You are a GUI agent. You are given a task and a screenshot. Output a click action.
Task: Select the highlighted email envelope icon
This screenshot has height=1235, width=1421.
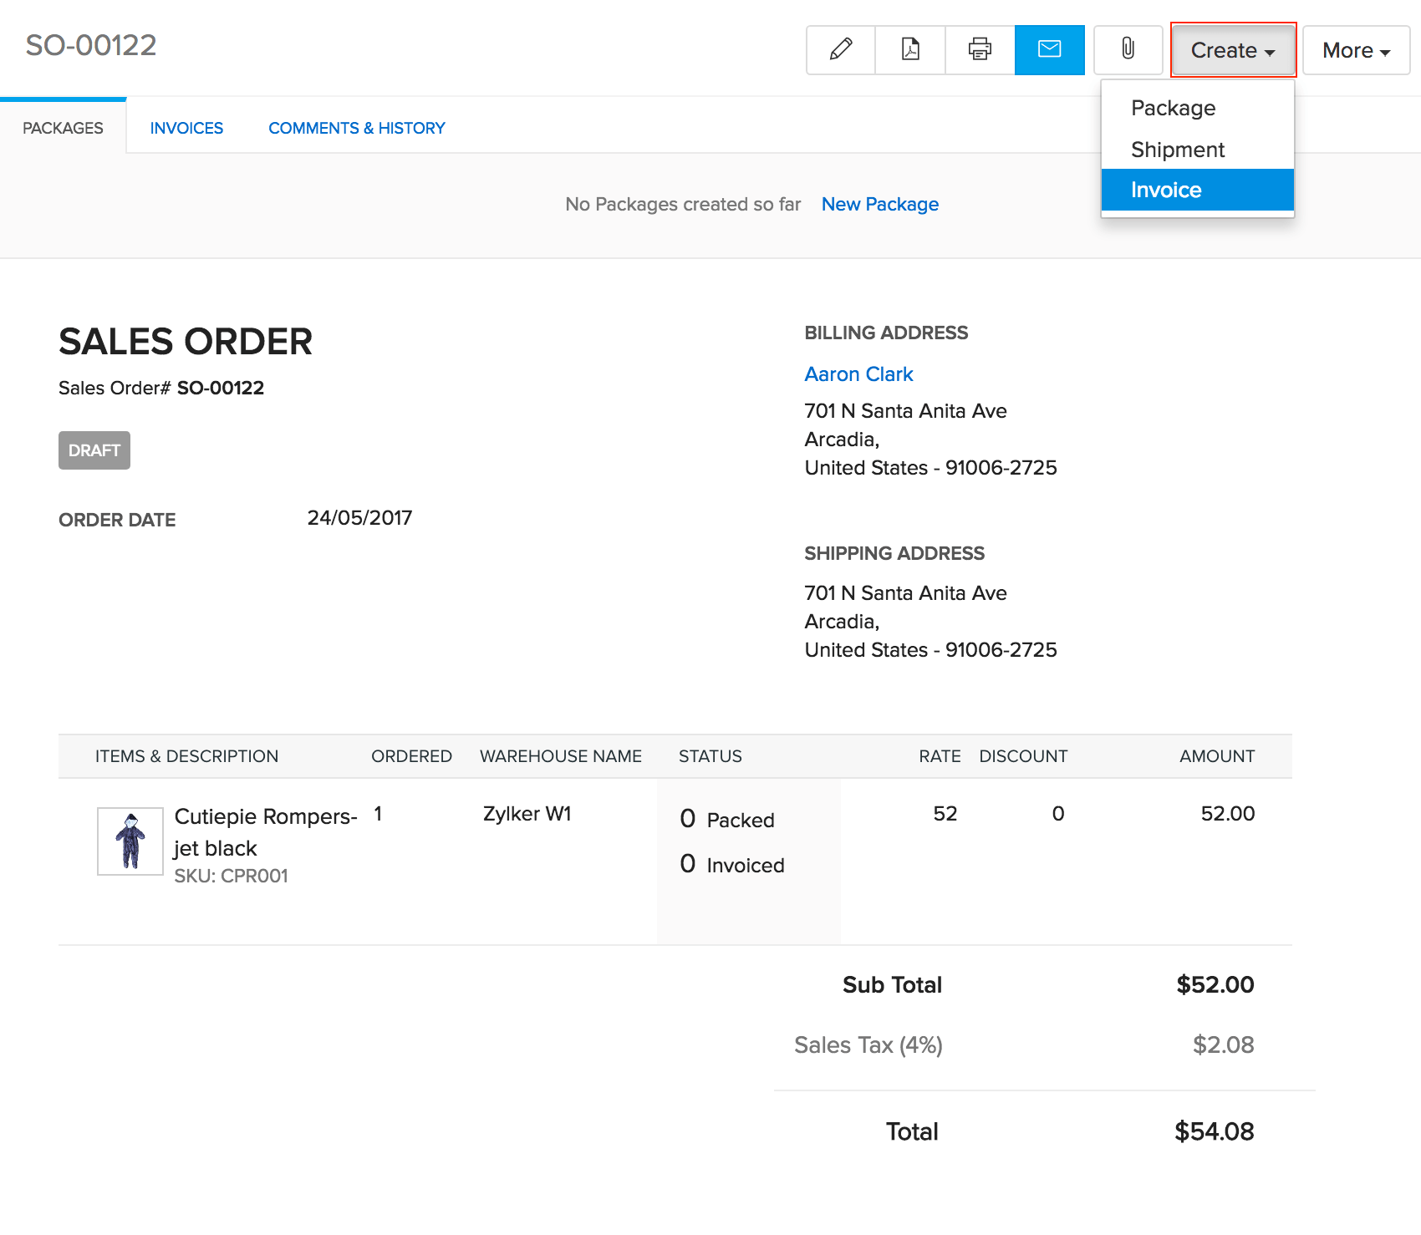coord(1049,49)
